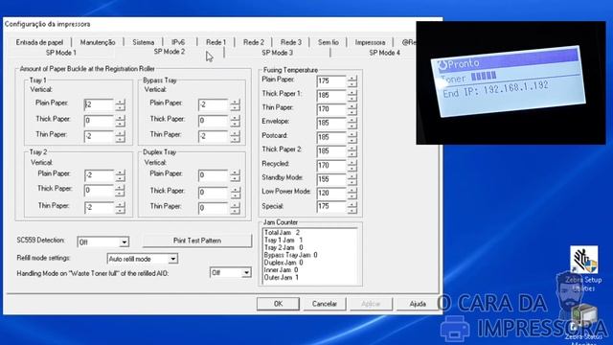Click Special temperature field
The image size is (613, 345).
[x=331, y=207]
